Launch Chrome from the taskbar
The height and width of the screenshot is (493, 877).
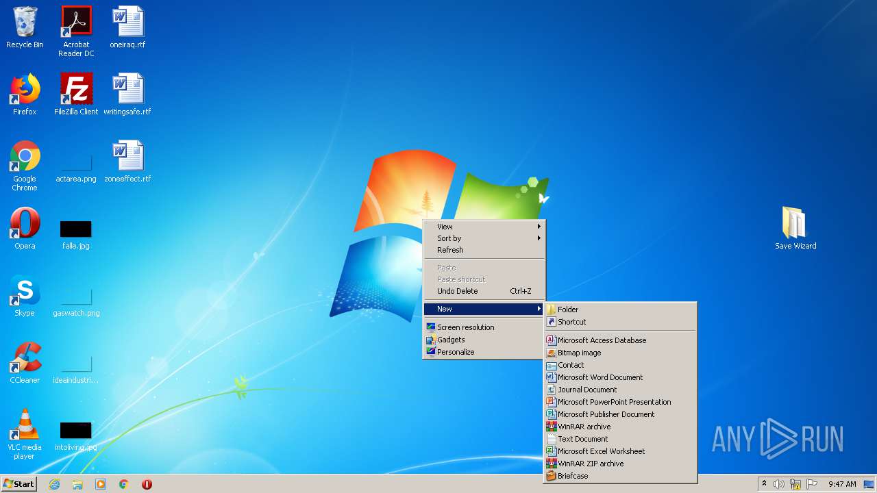[x=124, y=484]
